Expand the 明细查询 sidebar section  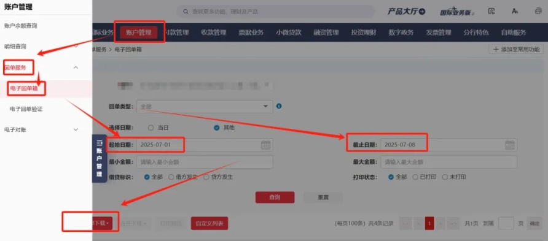(x=76, y=47)
